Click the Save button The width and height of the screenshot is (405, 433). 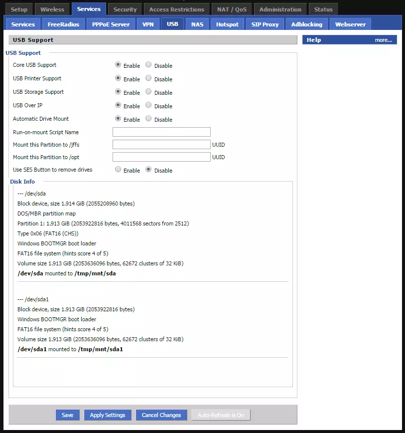point(67,415)
